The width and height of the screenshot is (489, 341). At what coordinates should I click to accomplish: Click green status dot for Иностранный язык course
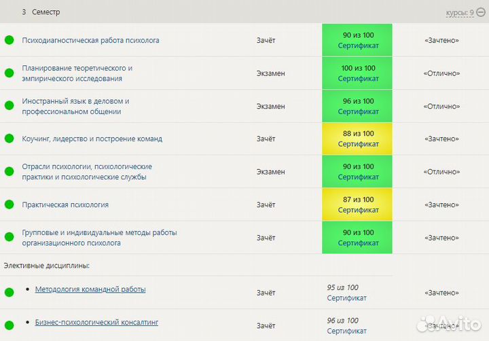tap(10, 106)
